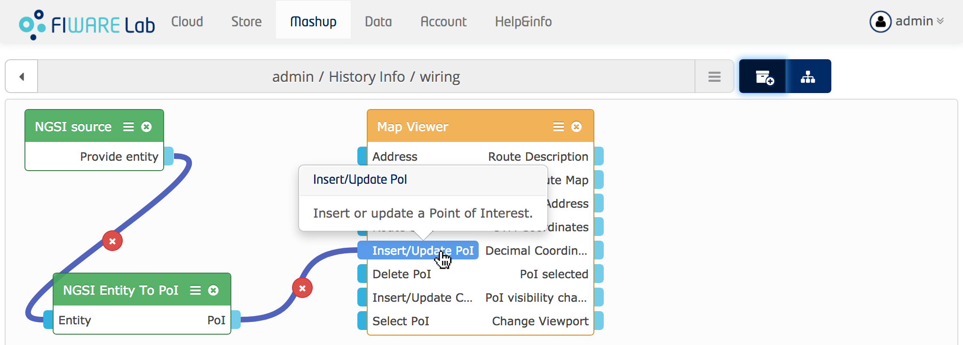This screenshot has height=345, width=963.
Task: Open the Cloud tab
Action: coord(187,22)
